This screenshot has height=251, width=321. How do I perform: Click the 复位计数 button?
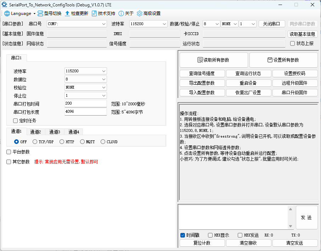[x=202, y=243]
